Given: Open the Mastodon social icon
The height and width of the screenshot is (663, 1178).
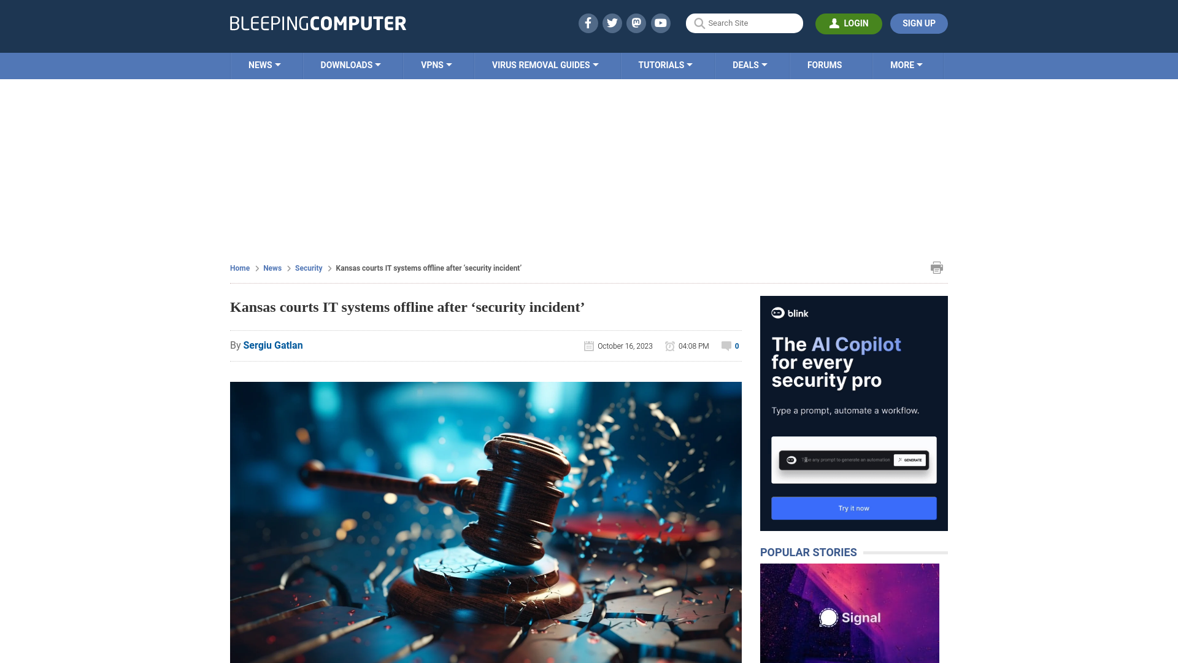Looking at the screenshot, I should point(637,23).
